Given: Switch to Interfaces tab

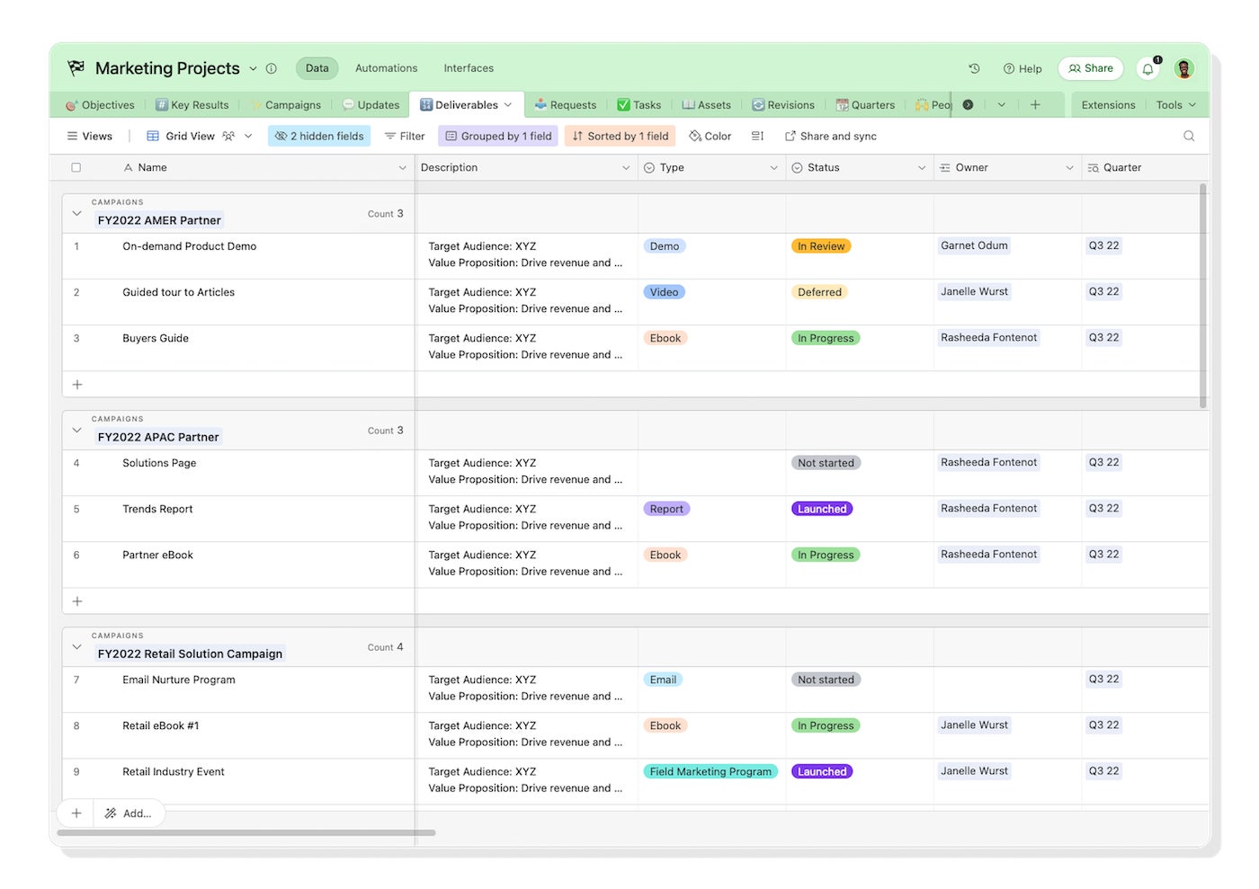Looking at the screenshot, I should click(469, 68).
